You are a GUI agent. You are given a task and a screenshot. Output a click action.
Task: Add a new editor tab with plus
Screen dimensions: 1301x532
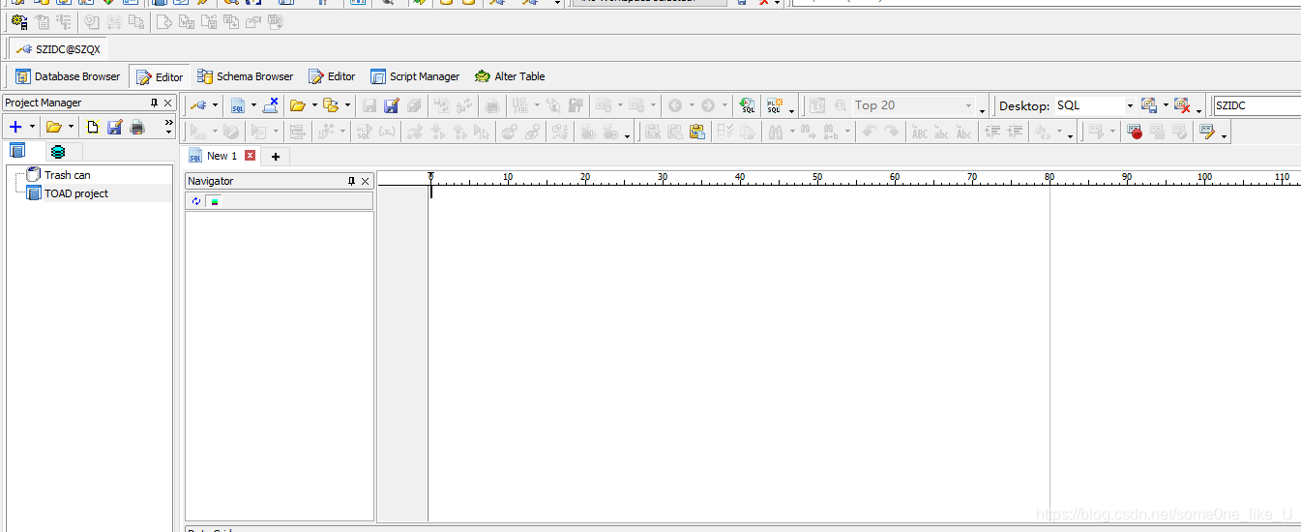point(276,157)
